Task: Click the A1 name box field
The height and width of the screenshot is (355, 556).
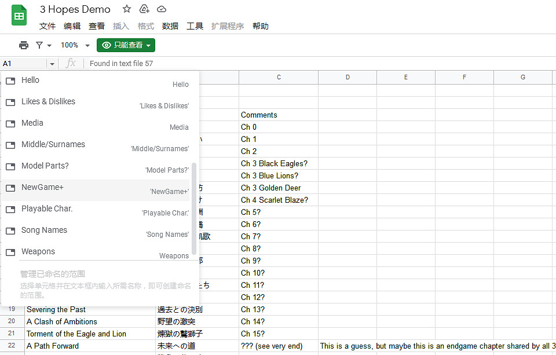Action: tap(23, 64)
